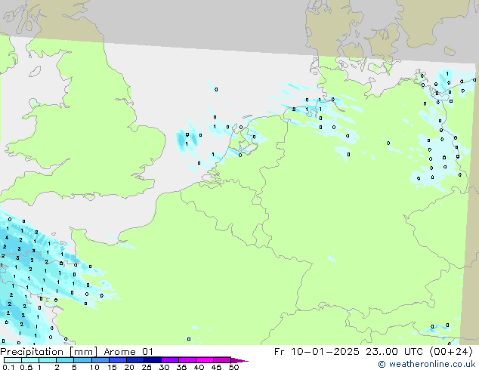Click the '0.5' legend scale label
Image resolution: width=479 pixels, height=370 pixels.
point(26,367)
